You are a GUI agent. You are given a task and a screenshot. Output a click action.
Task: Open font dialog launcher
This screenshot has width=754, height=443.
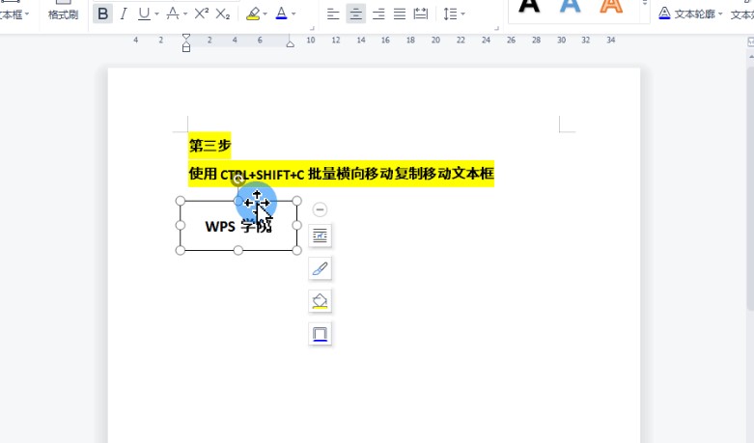[311, 28]
